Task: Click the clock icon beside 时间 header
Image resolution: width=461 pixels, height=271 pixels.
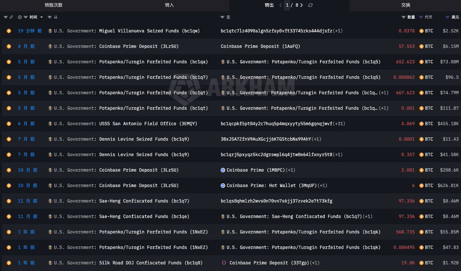Action: click(x=20, y=17)
